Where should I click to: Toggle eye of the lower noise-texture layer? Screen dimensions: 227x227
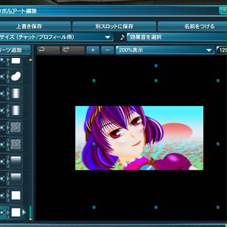click(2, 144)
